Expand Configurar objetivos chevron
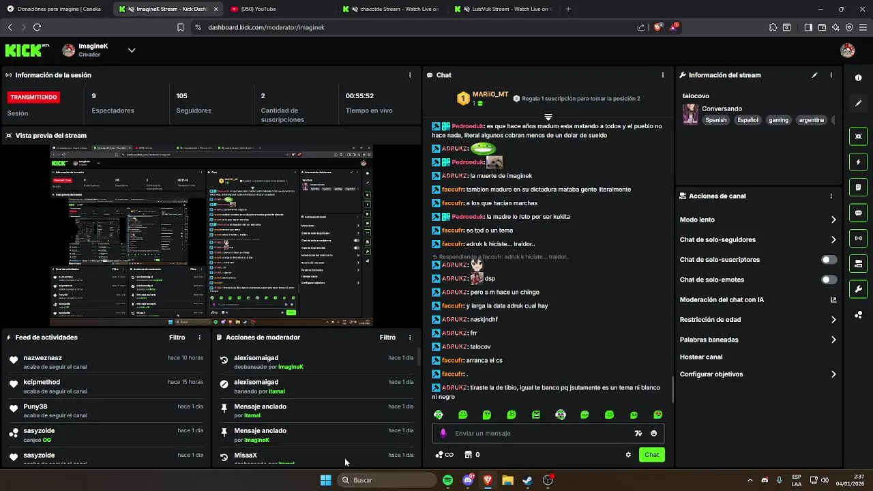The image size is (873, 491). point(833,374)
